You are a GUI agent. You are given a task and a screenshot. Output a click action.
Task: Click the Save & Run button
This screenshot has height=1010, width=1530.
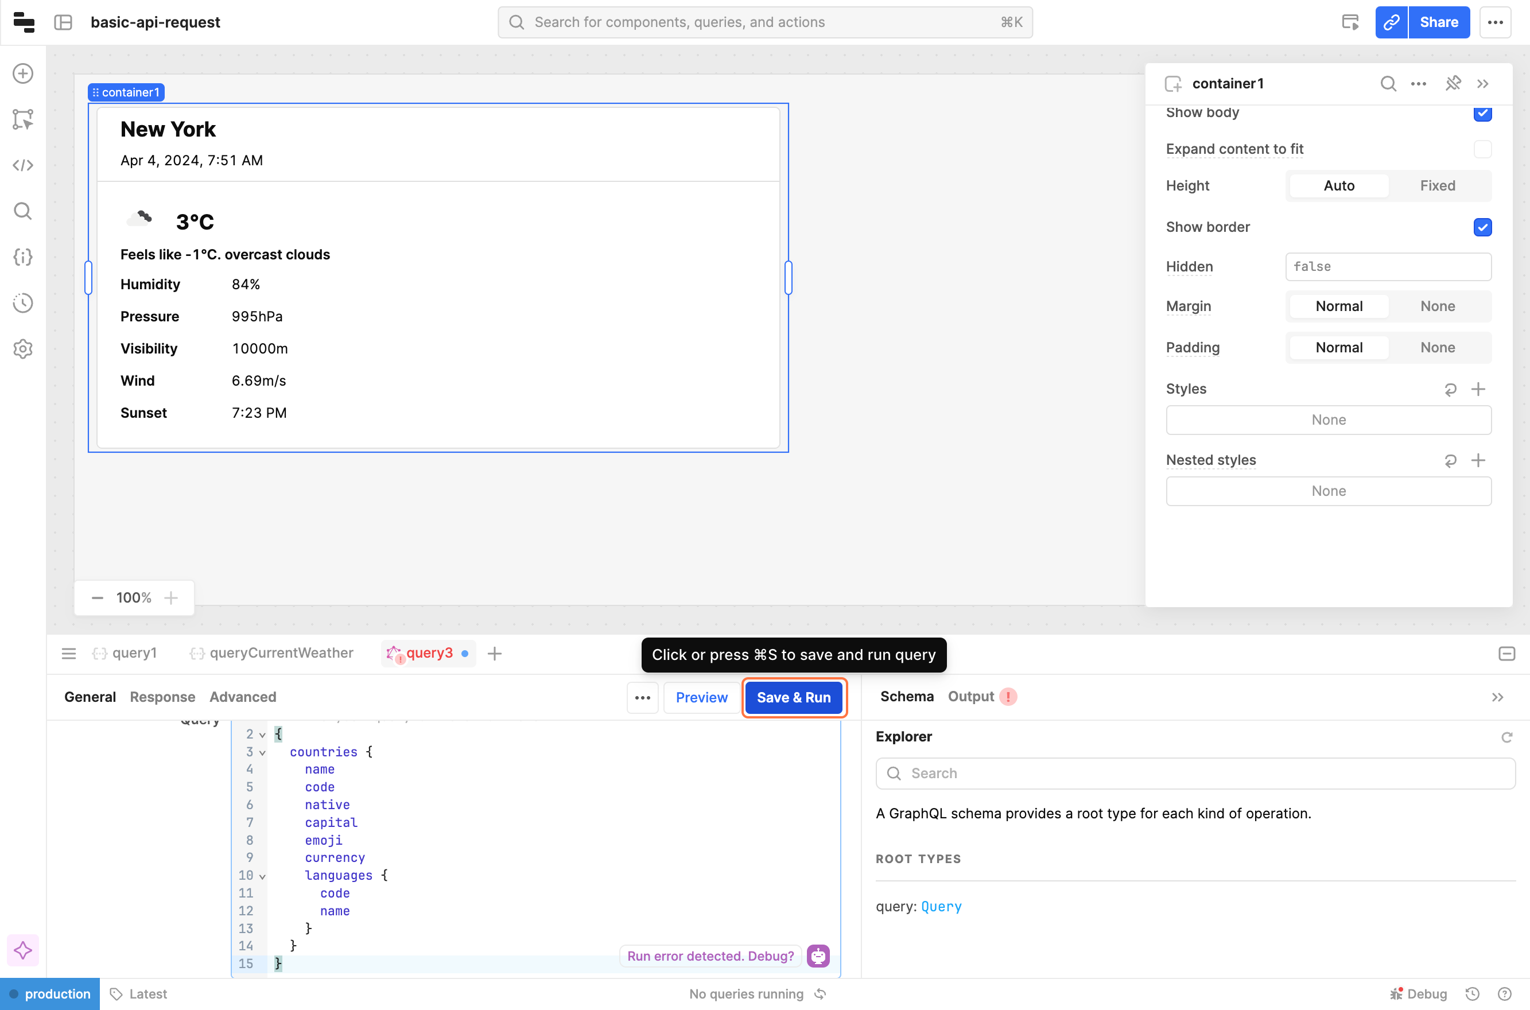[x=793, y=697]
